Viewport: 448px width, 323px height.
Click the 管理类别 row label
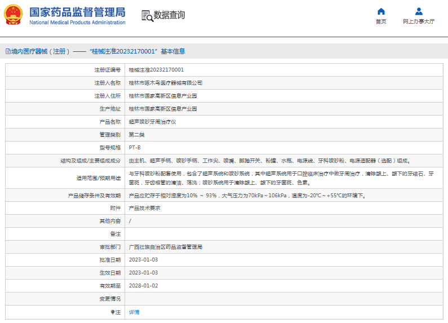coord(110,135)
